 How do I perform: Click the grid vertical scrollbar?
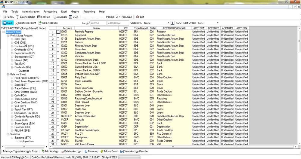tap(299, 86)
